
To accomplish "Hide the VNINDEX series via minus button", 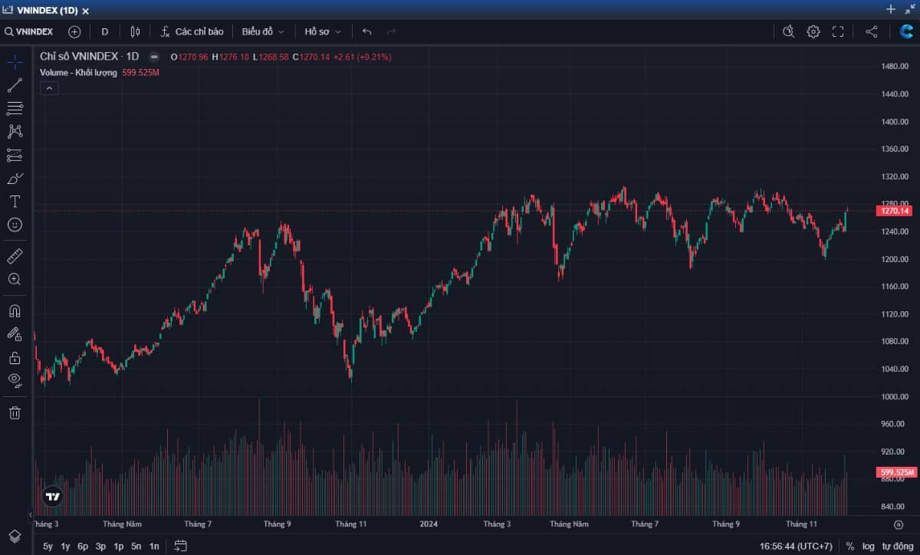I will coord(154,57).
